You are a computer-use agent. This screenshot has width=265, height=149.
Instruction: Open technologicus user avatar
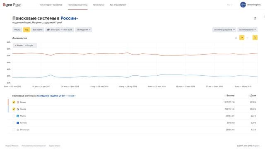[243, 5]
